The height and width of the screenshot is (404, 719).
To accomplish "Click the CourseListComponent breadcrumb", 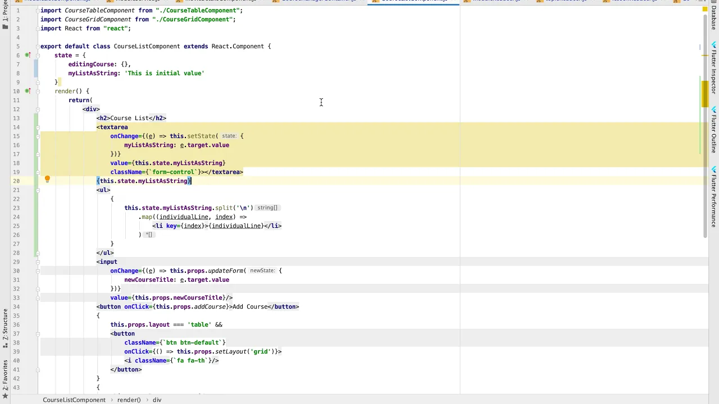I will coord(74,400).
